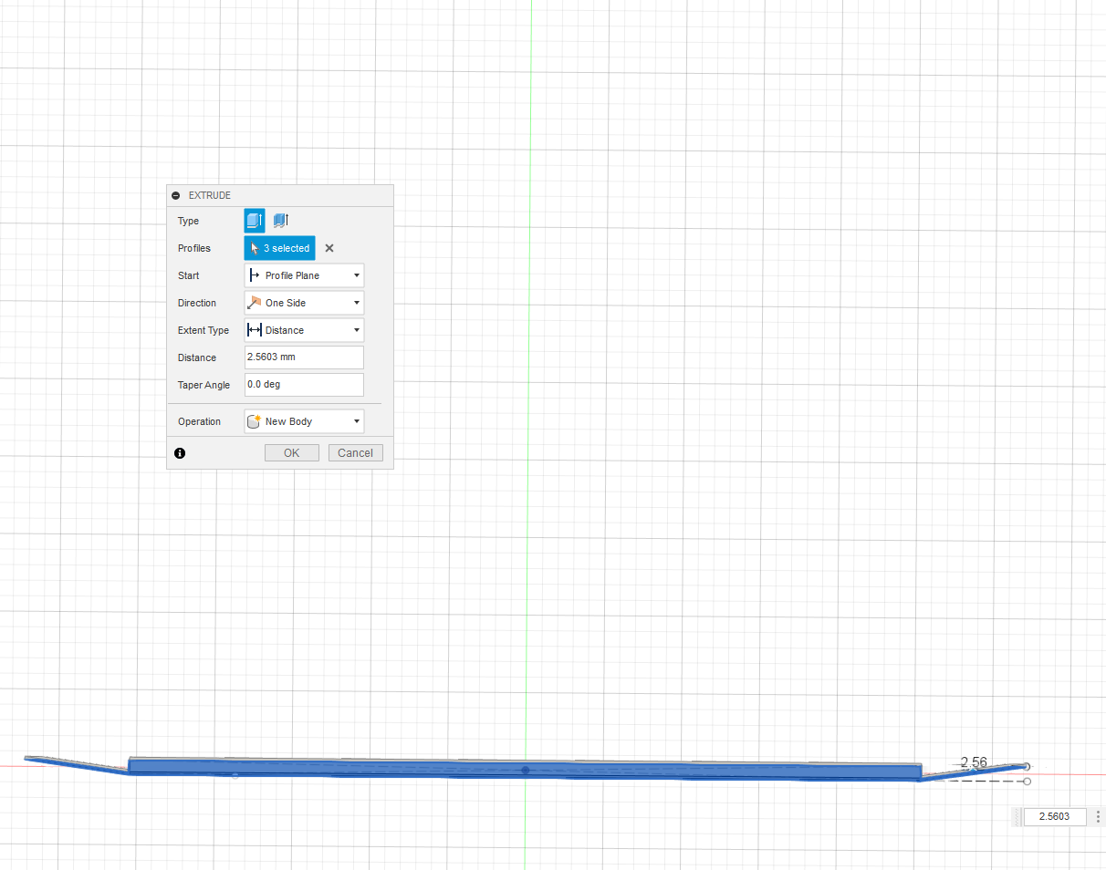Switch Type to Thin Extrude
Screen dimensions: 1106x870
click(x=280, y=220)
